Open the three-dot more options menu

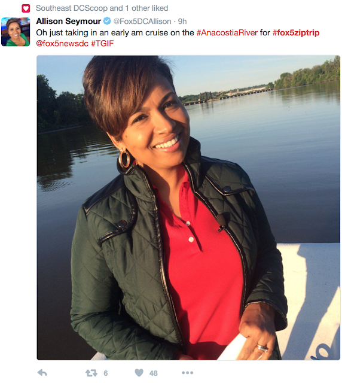coord(188,373)
